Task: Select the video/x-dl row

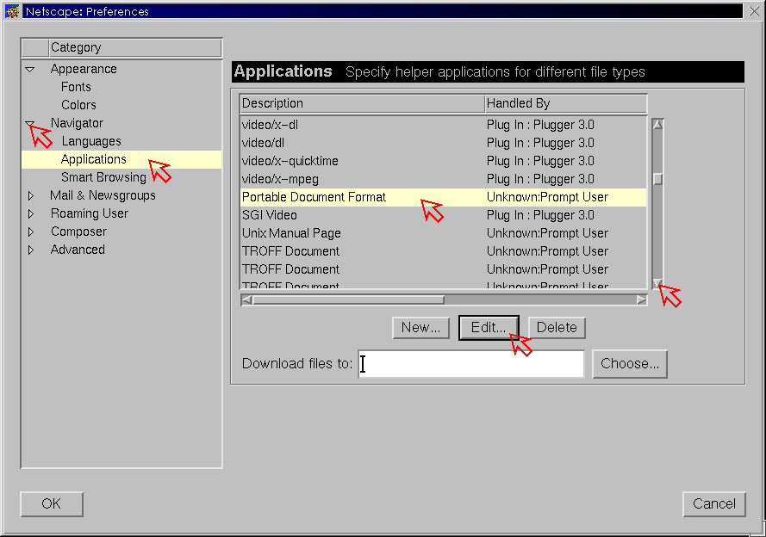Action: [443, 125]
